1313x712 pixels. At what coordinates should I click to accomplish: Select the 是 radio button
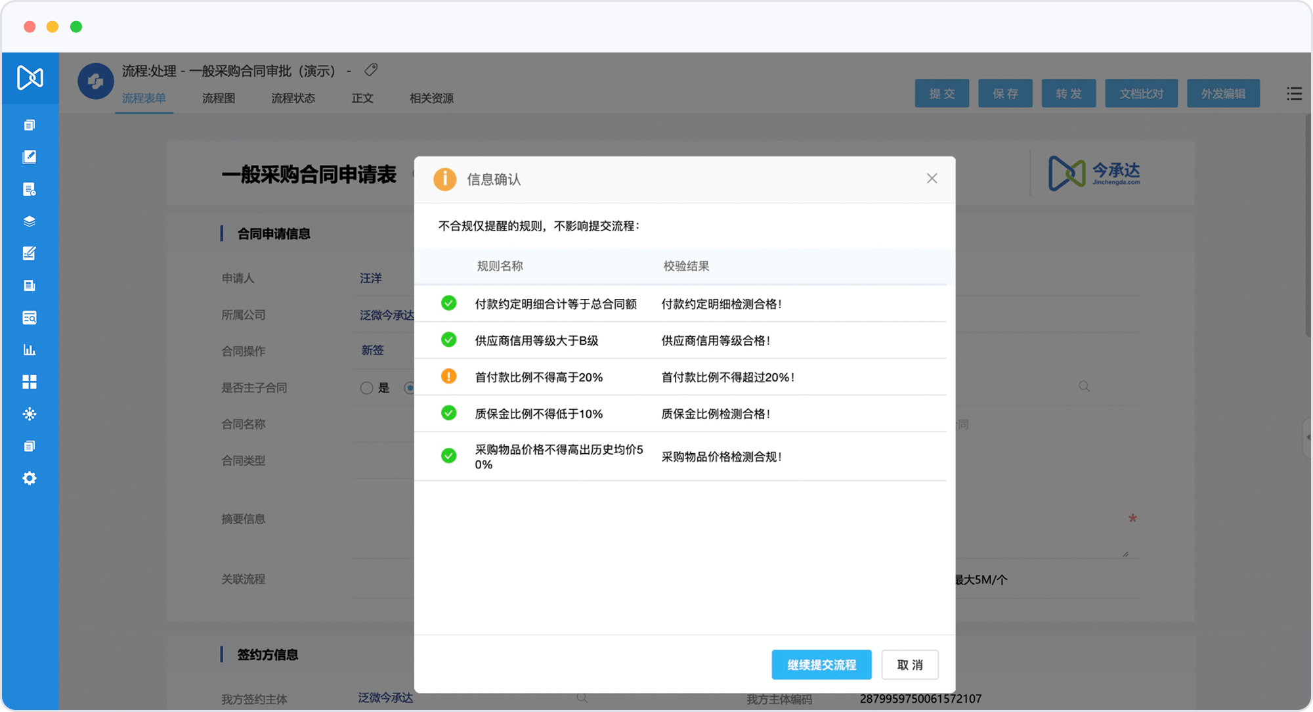[x=366, y=388]
